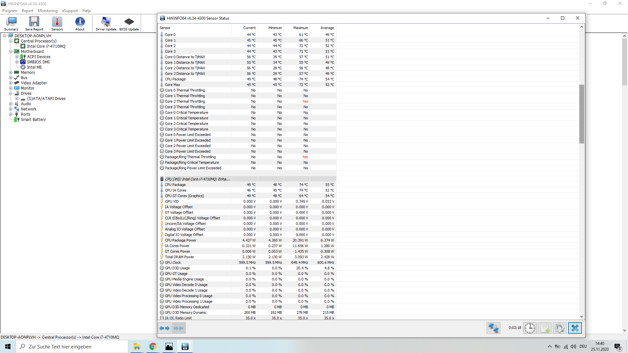Open the Sensors thermometer icon
628x353 pixels.
[57, 24]
